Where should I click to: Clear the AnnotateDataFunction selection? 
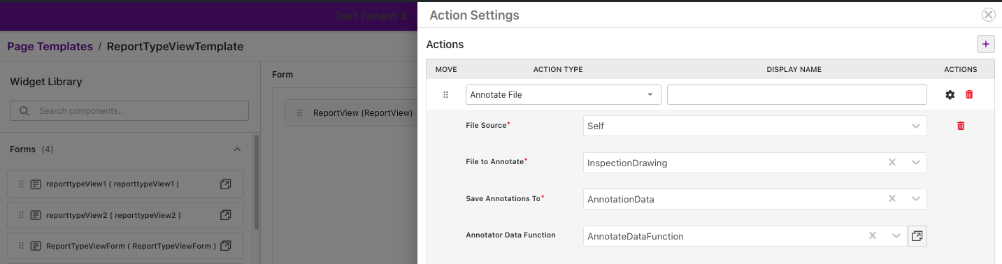coord(872,236)
